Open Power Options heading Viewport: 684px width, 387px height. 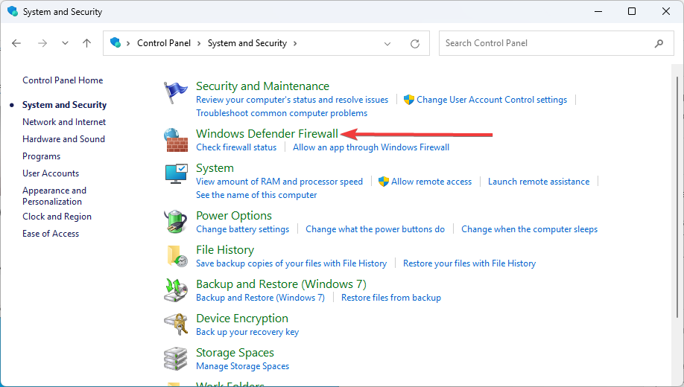[x=234, y=215]
